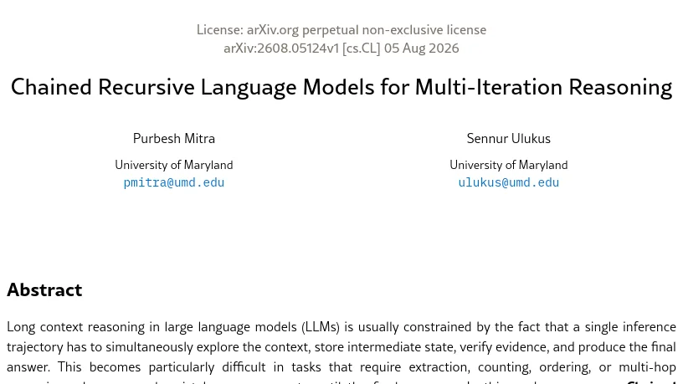Click the arXiv:2608.05124v1 identifier
The width and height of the screenshot is (683, 384).
(281, 48)
